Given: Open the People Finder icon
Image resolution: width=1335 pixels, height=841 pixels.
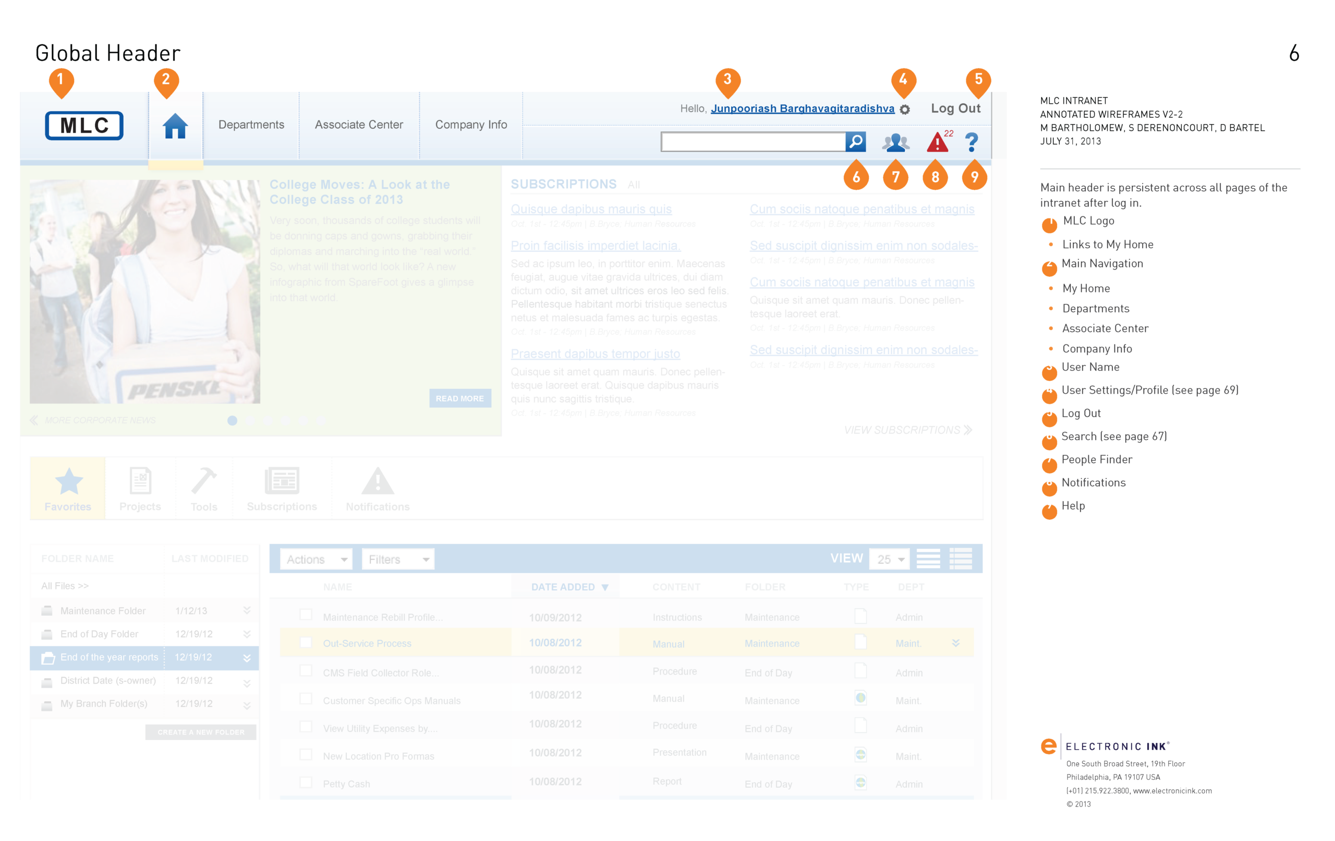Looking at the screenshot, I should [895, 143].
